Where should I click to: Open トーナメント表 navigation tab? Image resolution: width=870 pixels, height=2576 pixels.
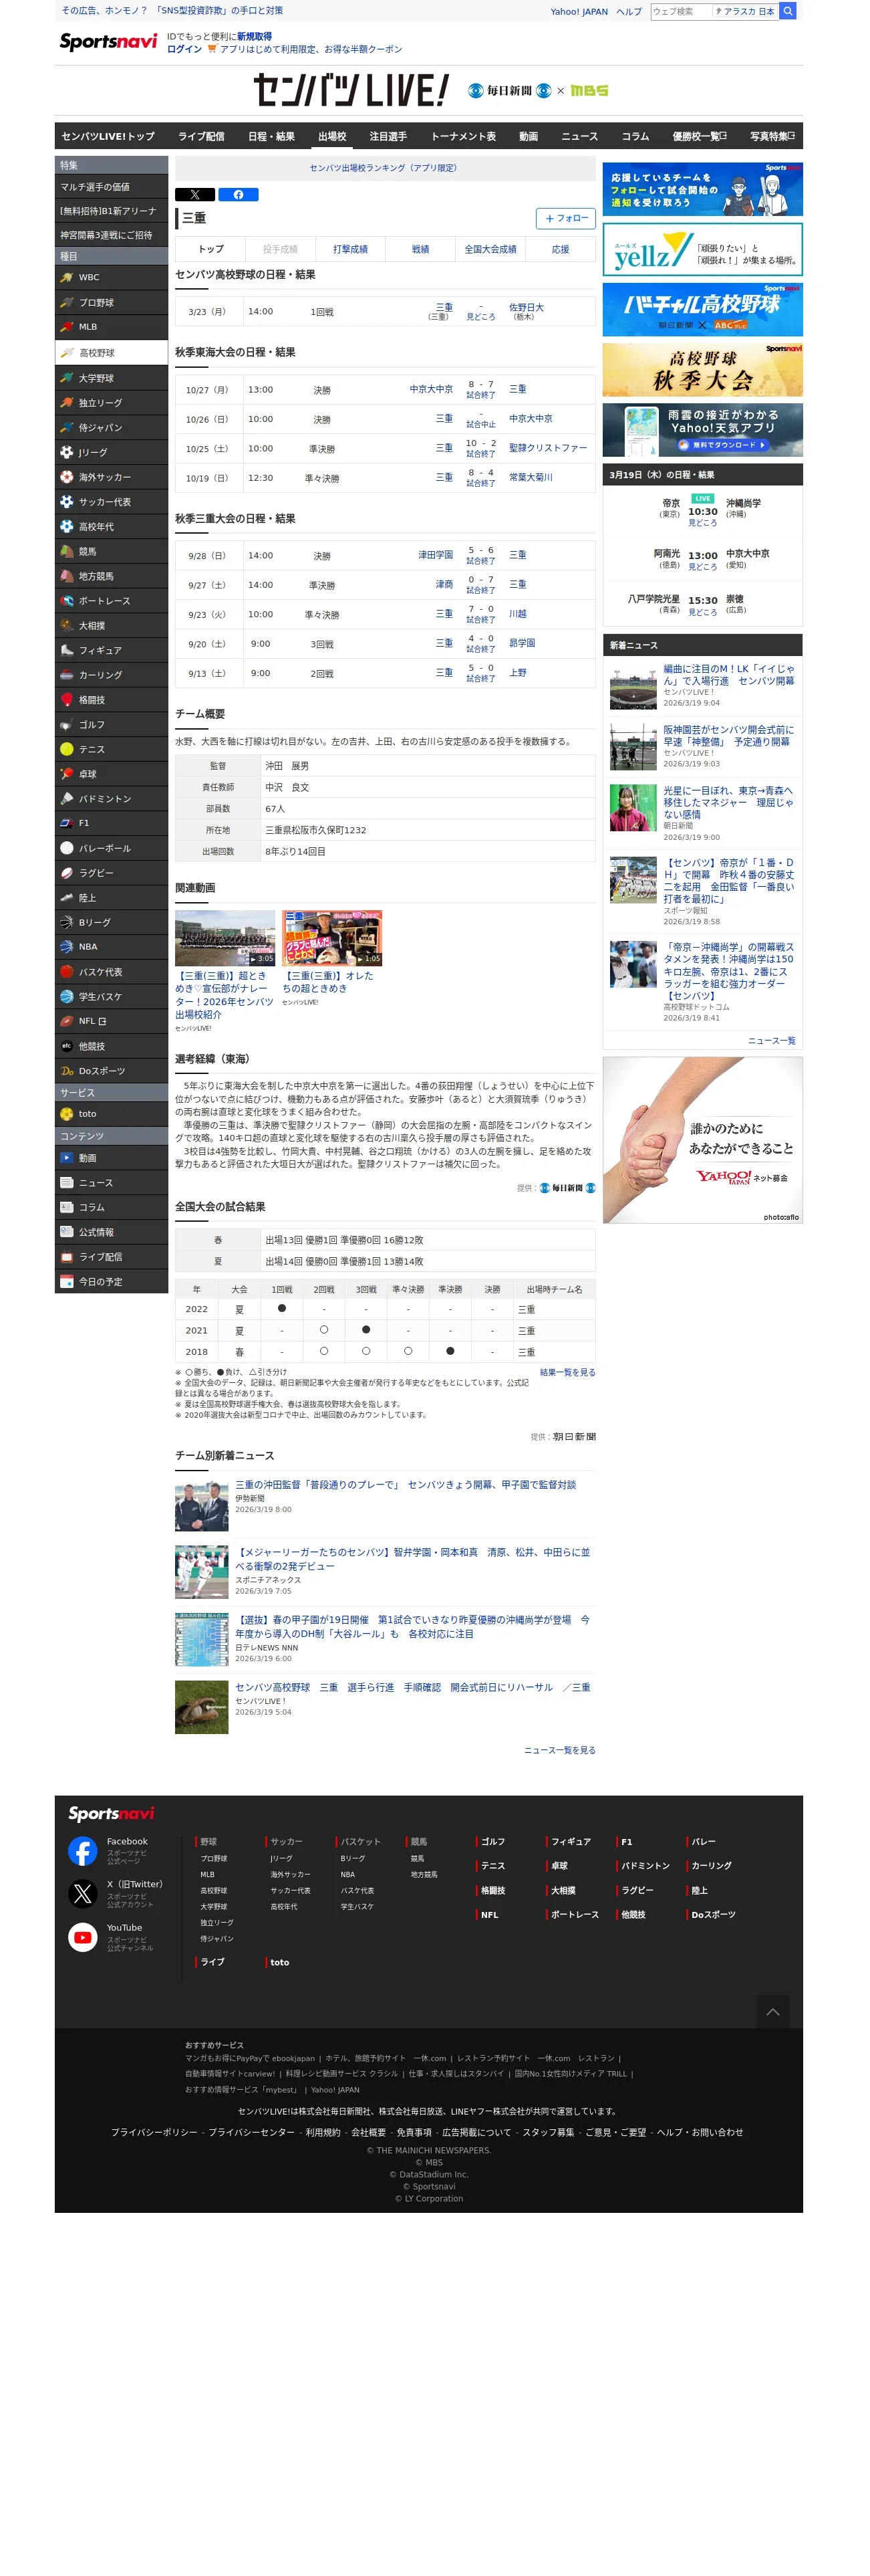coord(462,136)
